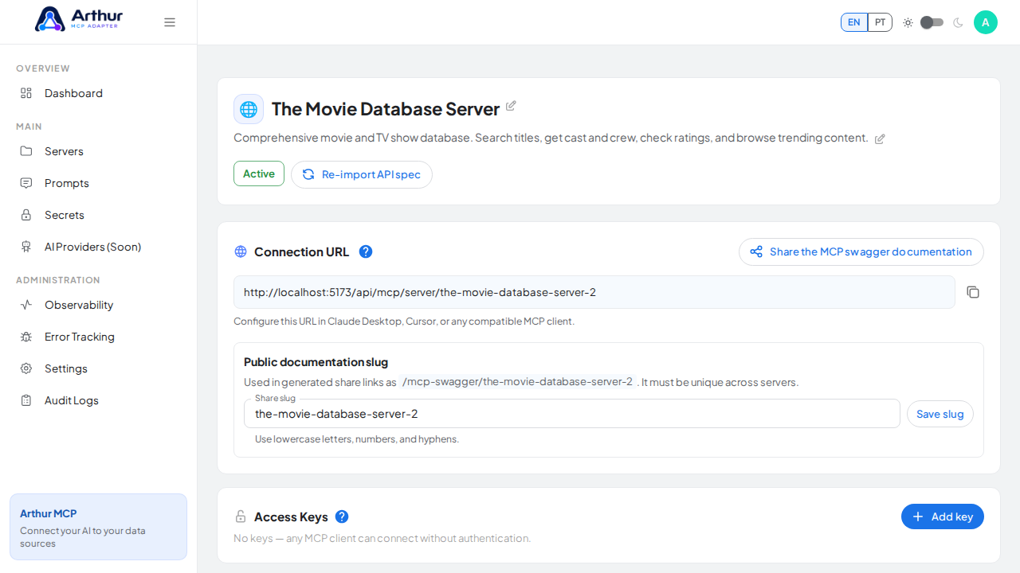Switch language to PT
This screenshot has height=573, width=1020.
pyautogui.click(x=880, y=22)
